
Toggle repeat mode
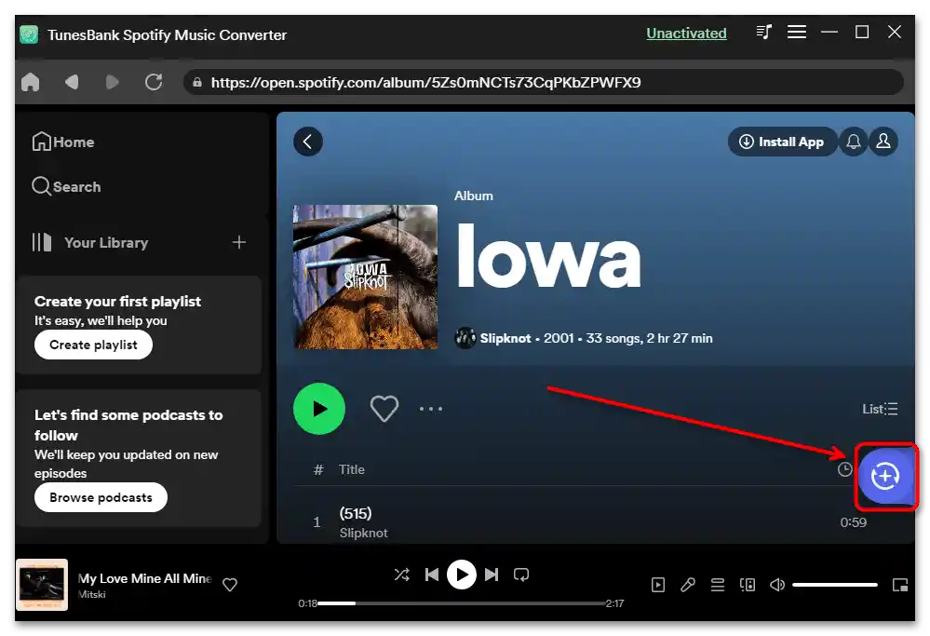[521, 575]
